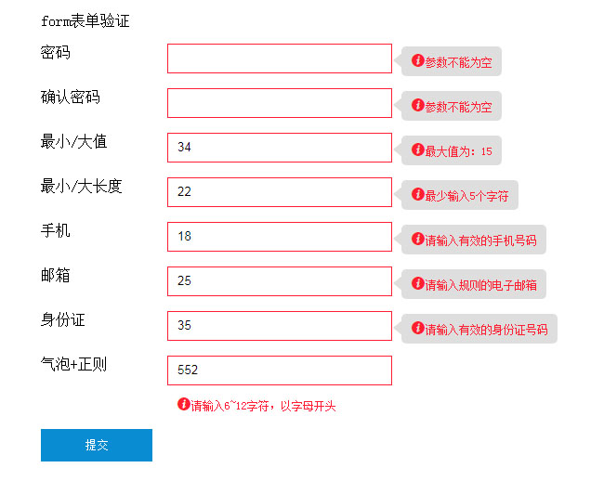Click the warning icon next to 最少输入5个字符
The image size is (604, 494).
418,194
